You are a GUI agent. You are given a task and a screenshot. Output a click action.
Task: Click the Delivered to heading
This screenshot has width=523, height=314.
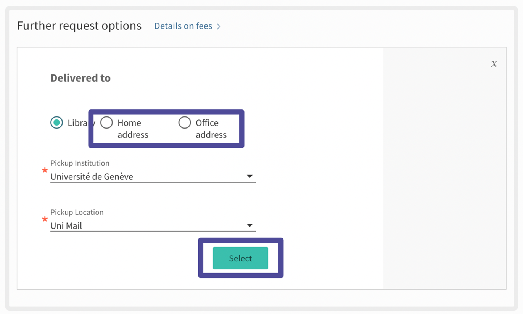80,78
